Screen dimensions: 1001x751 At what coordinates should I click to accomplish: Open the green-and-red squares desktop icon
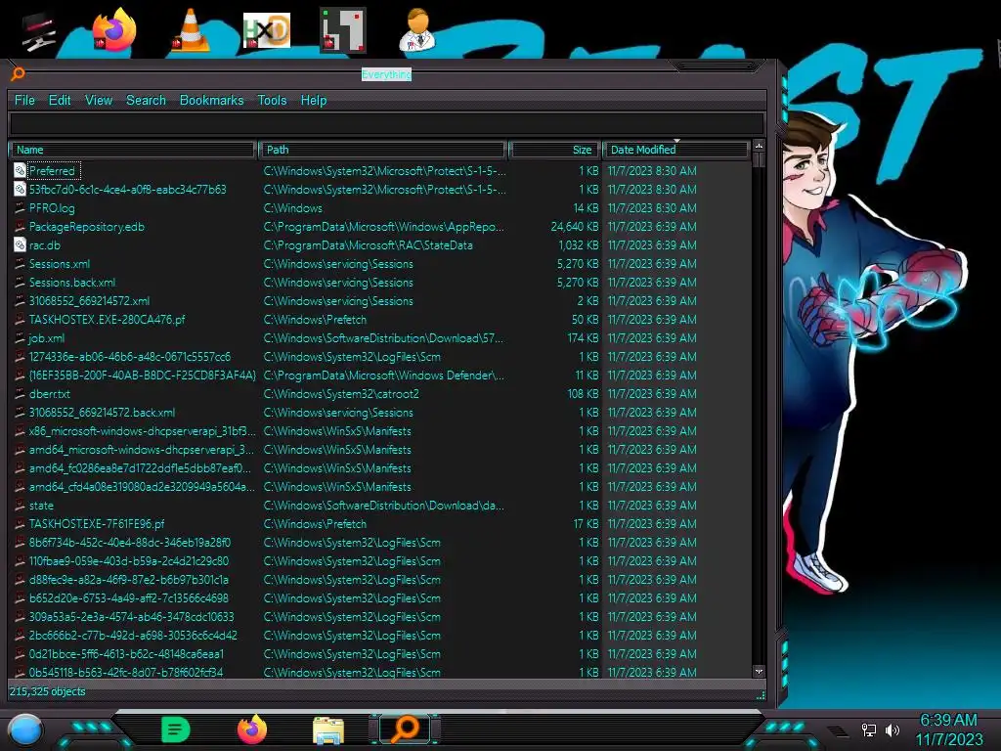coord(343,30)
